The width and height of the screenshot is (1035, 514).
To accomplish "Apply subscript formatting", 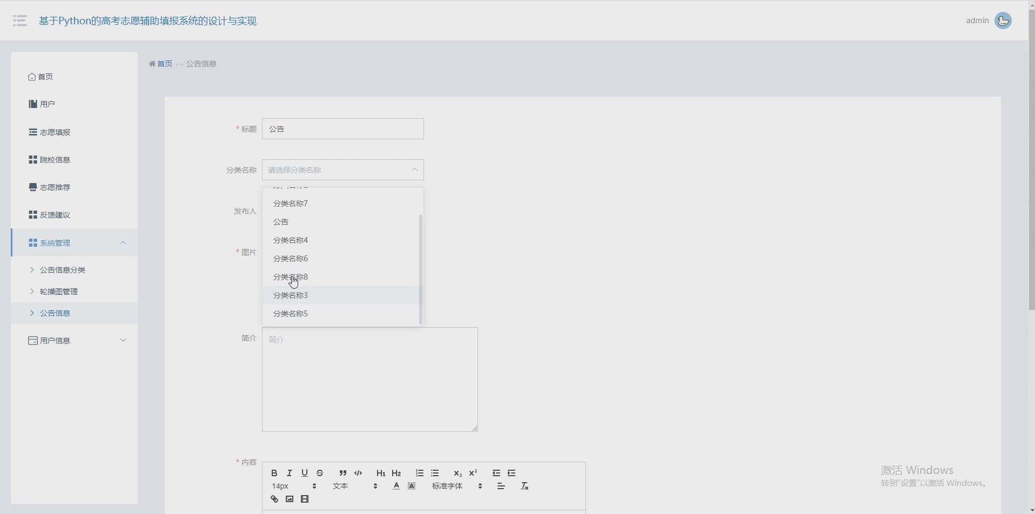I will (458, 473).
